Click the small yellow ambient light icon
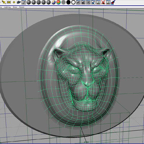This screenshot has height=144, width=144. point(14,2)
